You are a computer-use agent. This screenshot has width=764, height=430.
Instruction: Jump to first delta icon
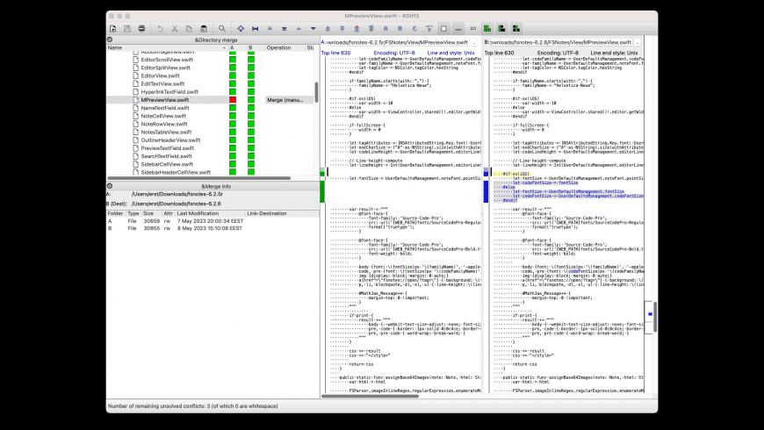[x=270, y=29]
